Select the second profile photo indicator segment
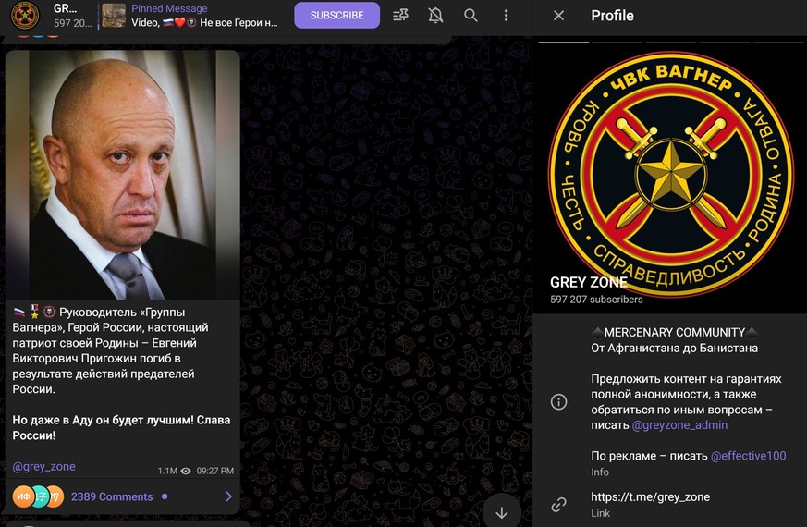This screenshot has height=527, width=807. click(x=617, y=43)
